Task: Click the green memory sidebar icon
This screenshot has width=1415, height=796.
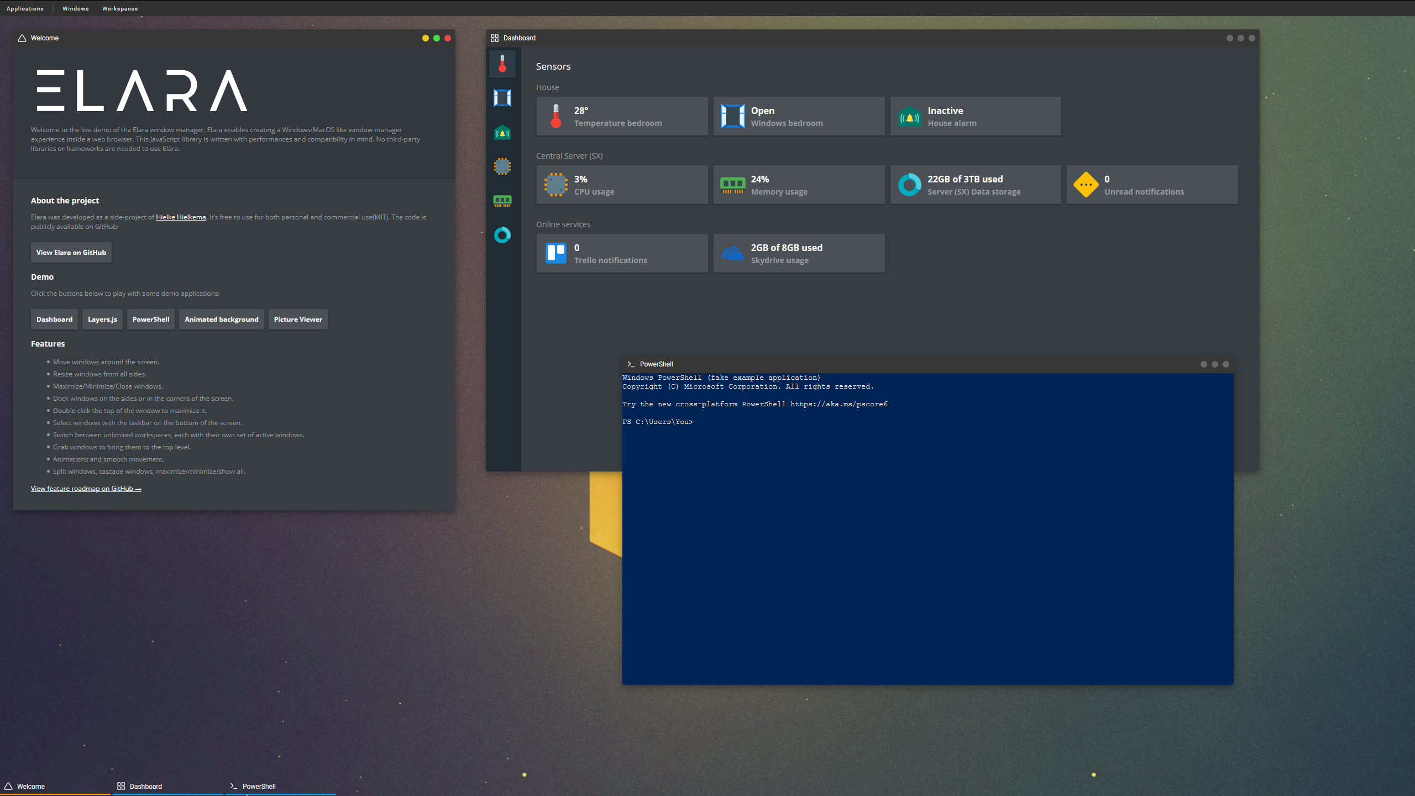Action: tap(502, 201)
